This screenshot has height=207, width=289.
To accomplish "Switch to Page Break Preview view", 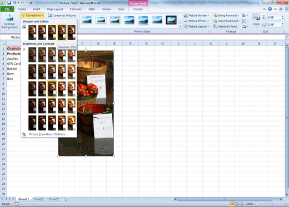I will 242,204.
